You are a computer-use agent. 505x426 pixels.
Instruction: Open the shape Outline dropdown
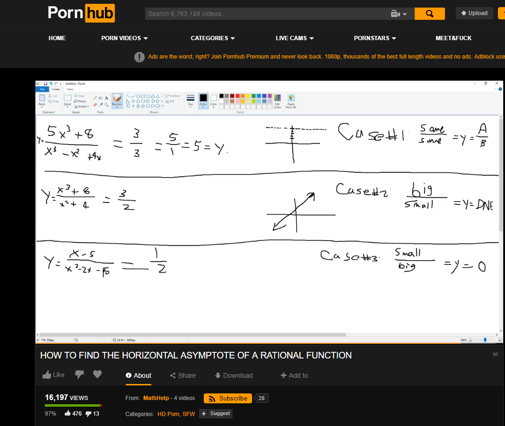pos(174,96)
